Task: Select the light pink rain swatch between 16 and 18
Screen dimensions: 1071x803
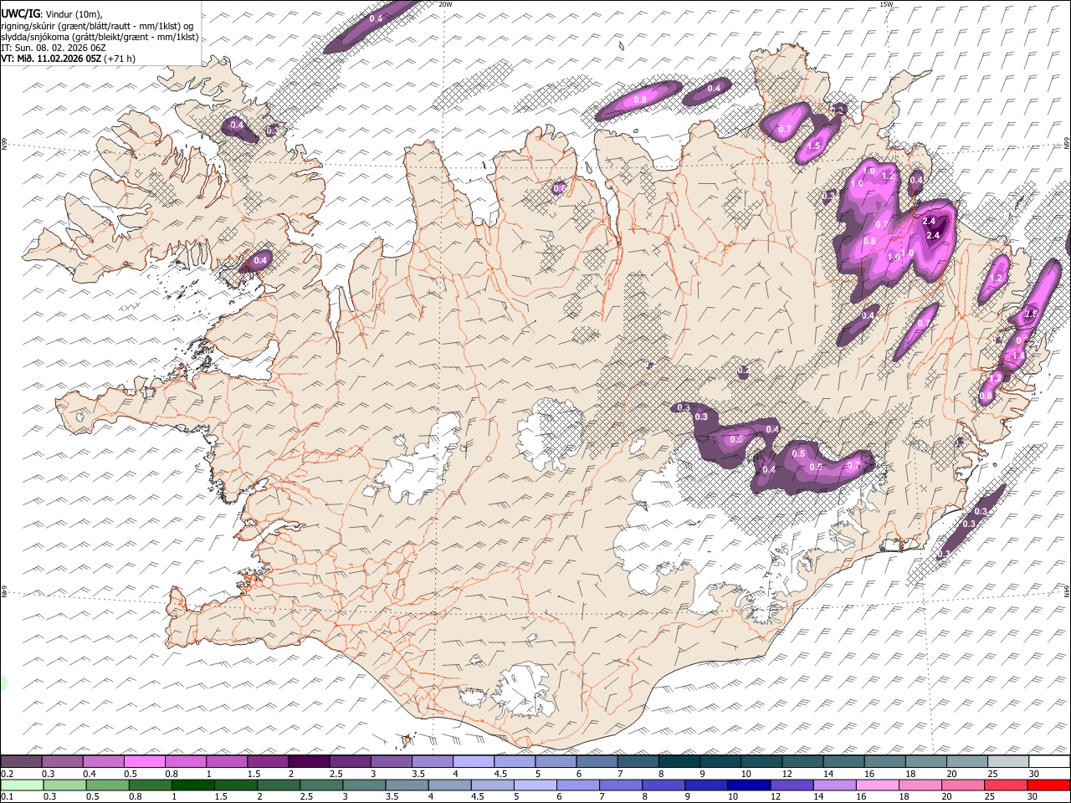Action: coord(877,785)
